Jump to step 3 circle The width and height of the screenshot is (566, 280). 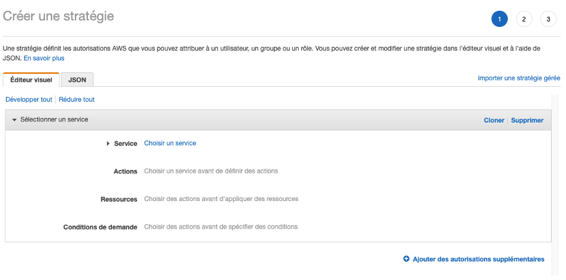548,19
